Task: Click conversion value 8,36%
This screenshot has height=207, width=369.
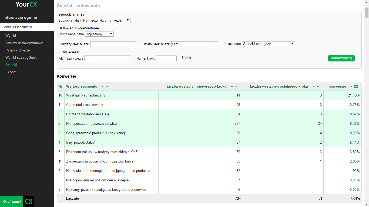Action: tap(354, 123)
